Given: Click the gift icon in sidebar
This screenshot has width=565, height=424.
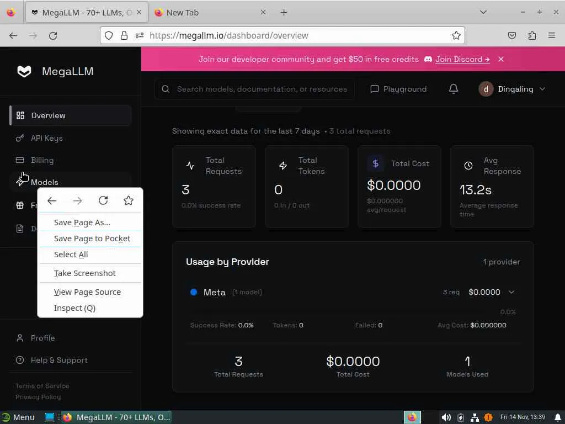Looking at the screenshot, I should 20,205.
